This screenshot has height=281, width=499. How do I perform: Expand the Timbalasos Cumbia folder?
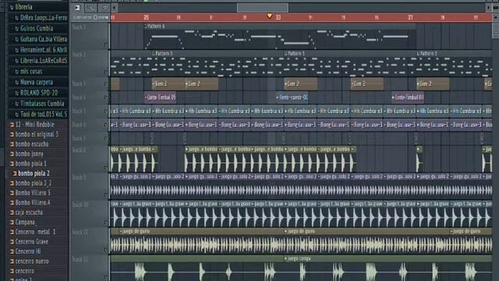tap(40, 104)
